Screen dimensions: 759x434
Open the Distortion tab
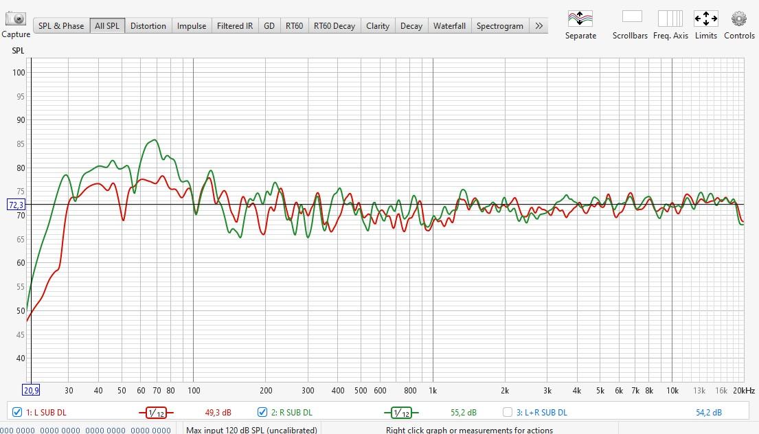(x=148, y=26)
